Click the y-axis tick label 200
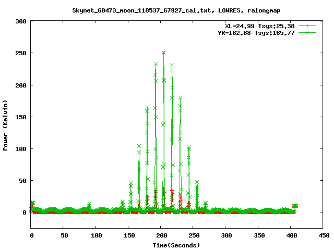Image resolution: width=334 pixels, height=250 pixels. (21, 85)
